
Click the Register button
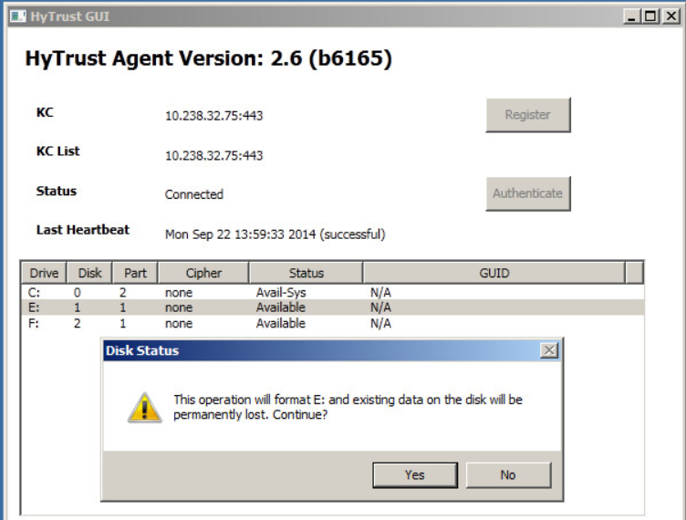[528, 115]
